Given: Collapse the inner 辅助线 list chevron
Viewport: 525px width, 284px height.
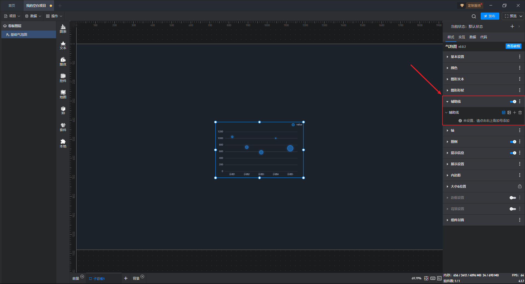Looking at the screenshot, I should point(446,113).
